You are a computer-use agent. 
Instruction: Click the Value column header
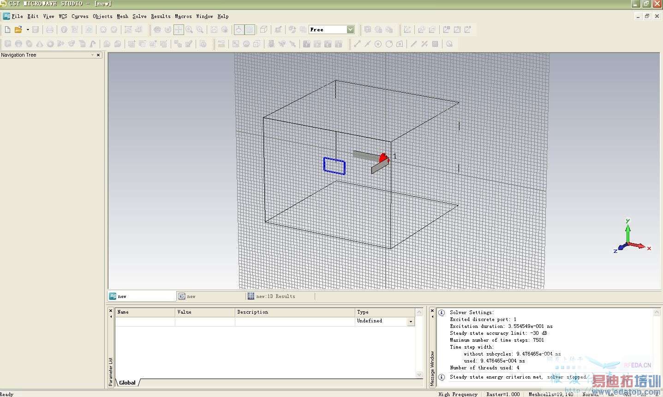[205, 312]
